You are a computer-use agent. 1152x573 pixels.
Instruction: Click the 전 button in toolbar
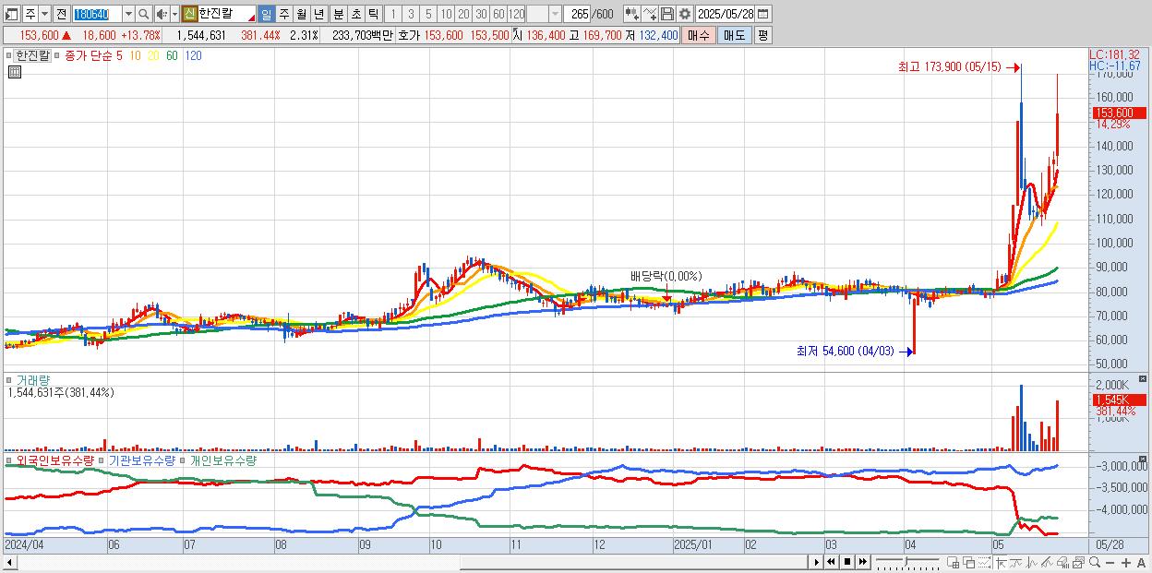[61, 14]
